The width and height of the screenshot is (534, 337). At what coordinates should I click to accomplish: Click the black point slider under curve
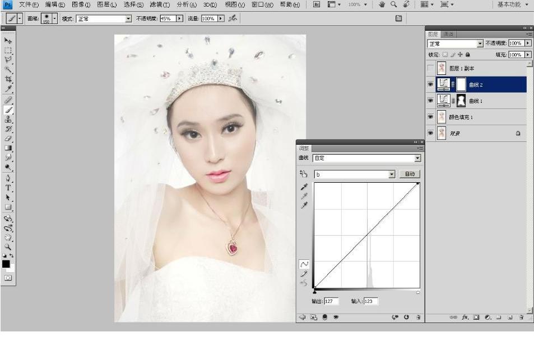pos(315,292)
